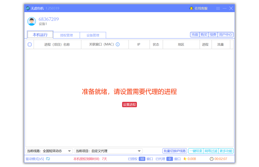Switch to the 设备管理 tab
259x167 pixels.
pyautogui.click(x=93, y=35)
